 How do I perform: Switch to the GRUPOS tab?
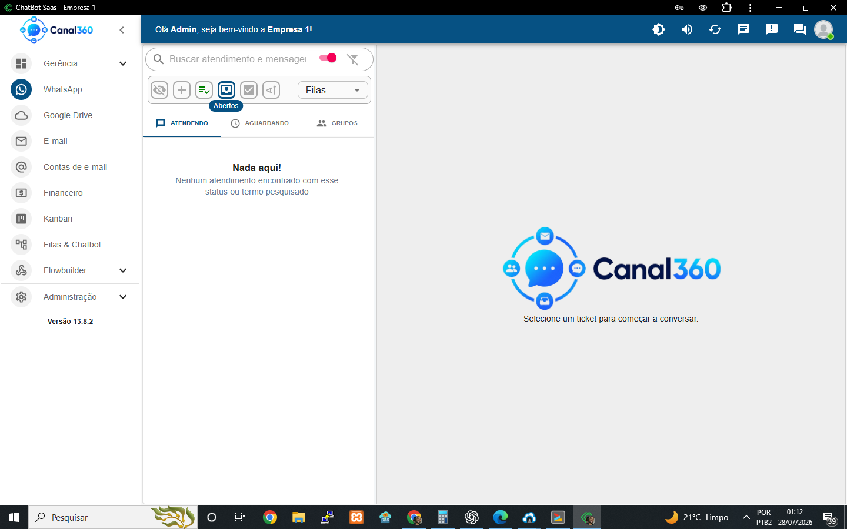337,123
